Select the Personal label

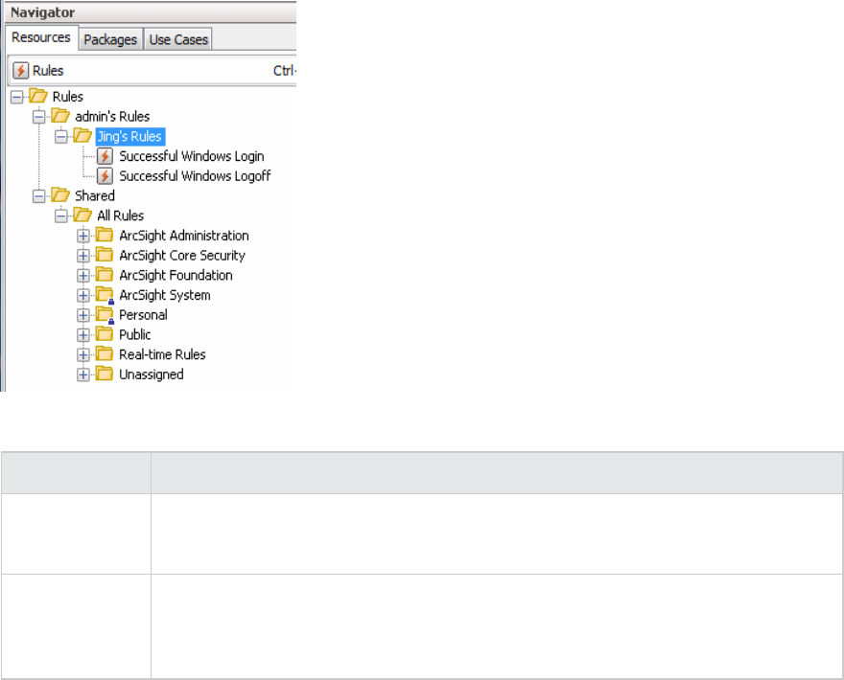coord(143,315)
